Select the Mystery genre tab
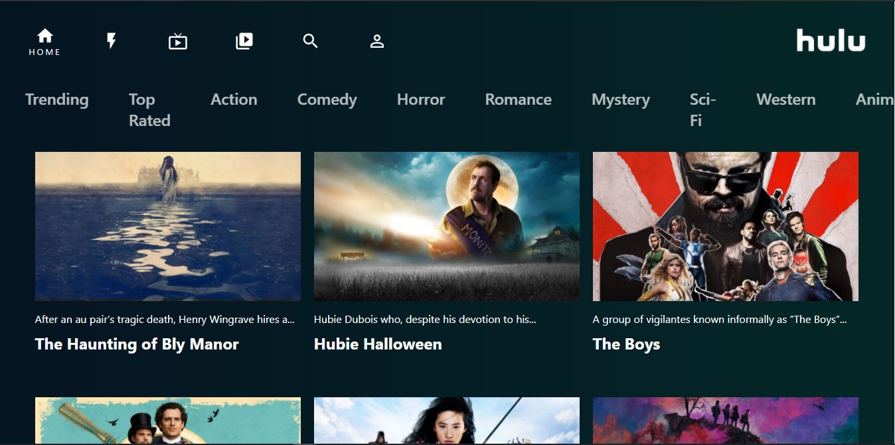 coord(621,99)
